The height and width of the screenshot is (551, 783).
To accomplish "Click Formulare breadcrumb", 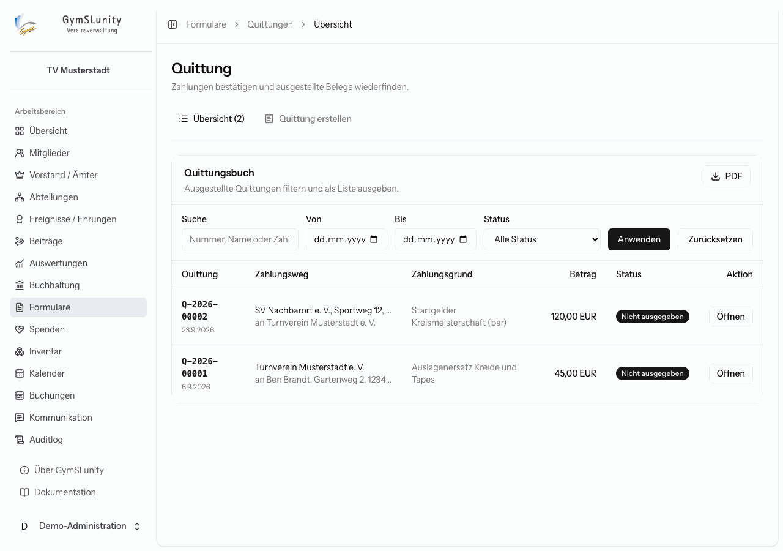I will click(x=206, y=24).
